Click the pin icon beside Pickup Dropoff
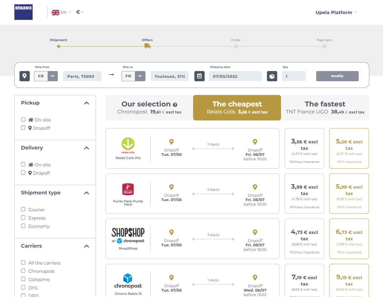Image resolution: width=383 pixels, height=297 pixels. point(30,128)
